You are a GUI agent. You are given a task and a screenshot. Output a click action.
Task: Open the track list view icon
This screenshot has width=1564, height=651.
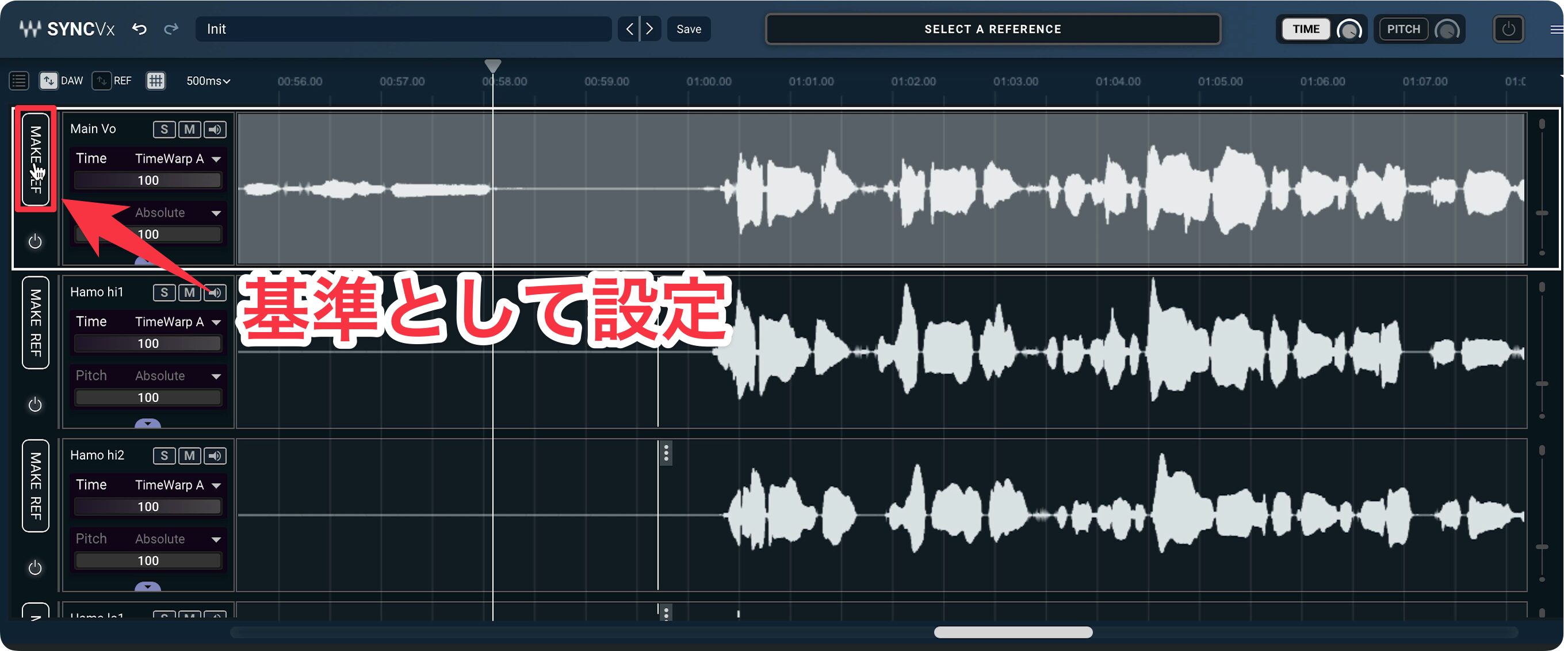click(19, 80)
